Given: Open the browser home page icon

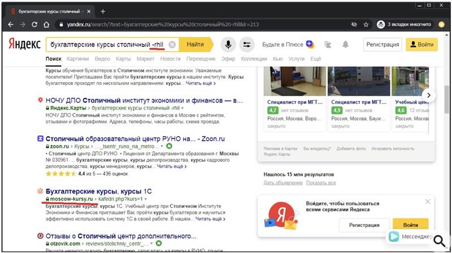Looking at the screenshot, I should 46,24.
